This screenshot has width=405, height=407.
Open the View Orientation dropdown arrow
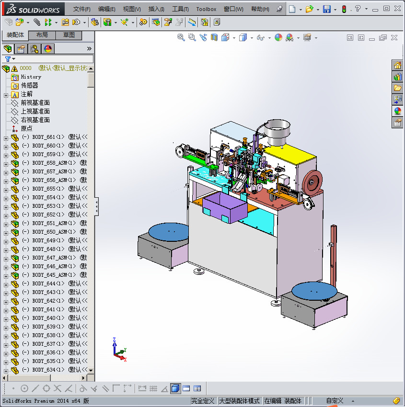click(x=234, y=38)
